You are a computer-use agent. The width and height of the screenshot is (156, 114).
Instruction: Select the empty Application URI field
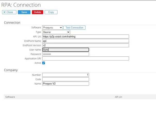click(x=86, y=58)
